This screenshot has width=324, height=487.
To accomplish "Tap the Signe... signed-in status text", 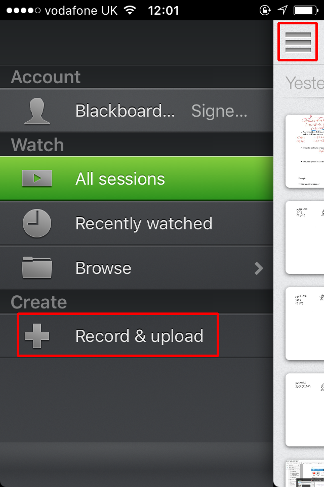I will click(x=219, y=111).
